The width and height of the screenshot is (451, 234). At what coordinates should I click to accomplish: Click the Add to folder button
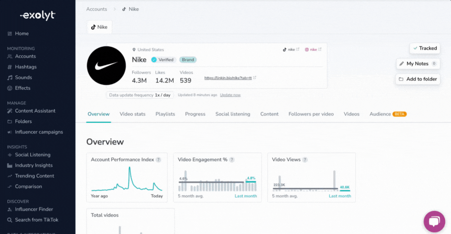(x=418, y=79)
